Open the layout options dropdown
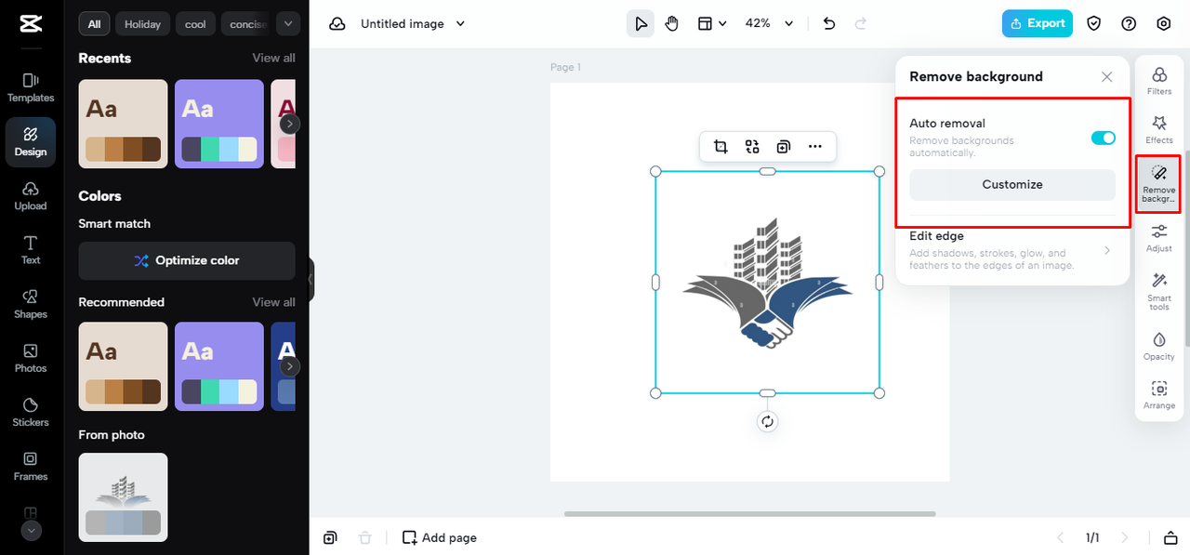Screen dimensions: 1190x555 (713, 23)
